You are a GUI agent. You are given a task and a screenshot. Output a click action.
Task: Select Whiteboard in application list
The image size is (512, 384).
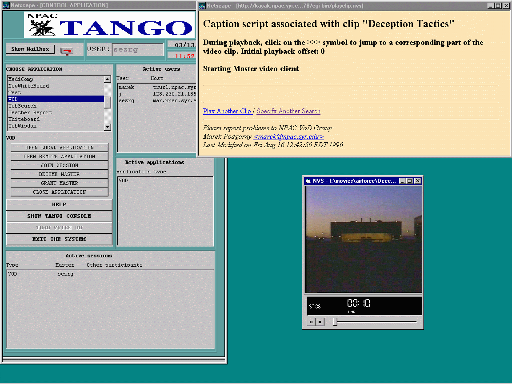click(56, 119)
